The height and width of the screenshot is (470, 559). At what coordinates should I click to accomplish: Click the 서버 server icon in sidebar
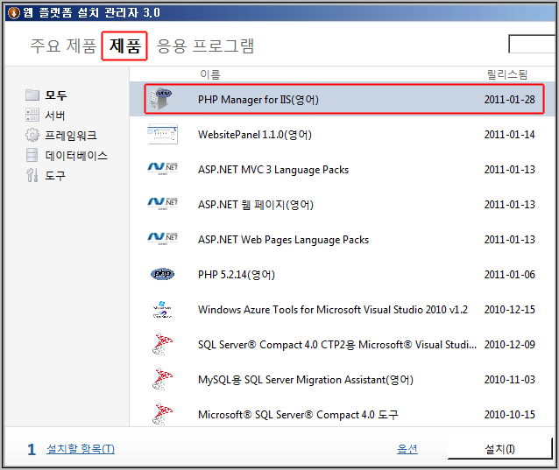[32, 115]
